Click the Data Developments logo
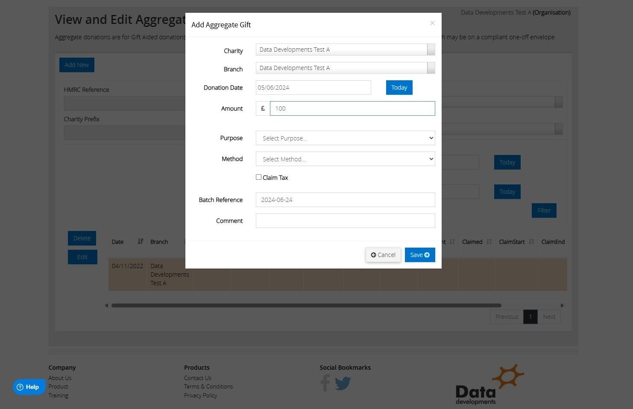 click(x=489, y=384)
